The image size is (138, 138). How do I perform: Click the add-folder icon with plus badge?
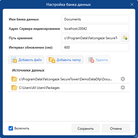click(x=52, y=60)
